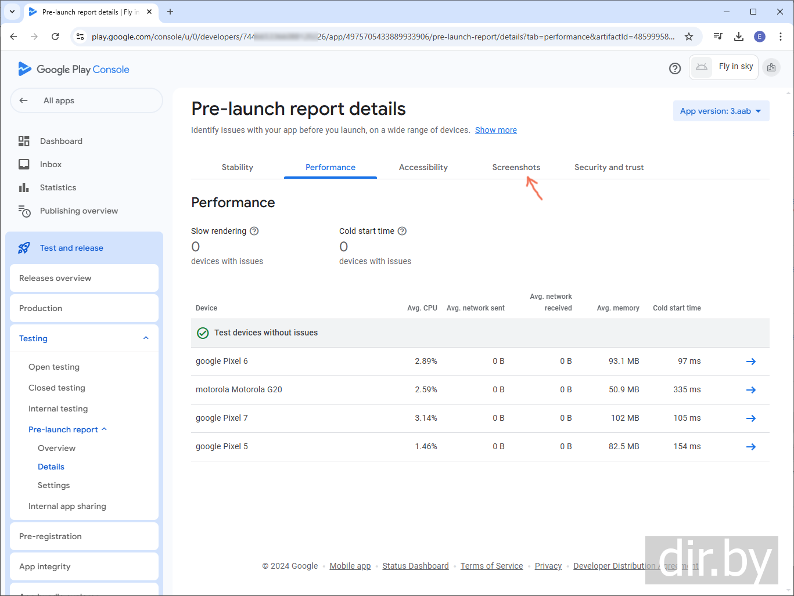
Task: Reload the page
Action: (x=55, y=37)
